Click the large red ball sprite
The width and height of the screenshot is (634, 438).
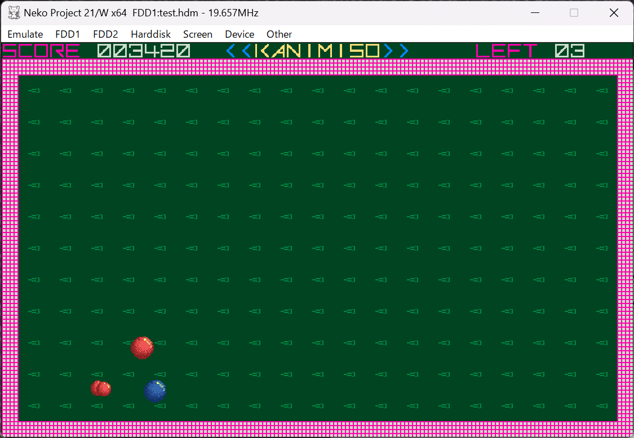click(143, 348)
